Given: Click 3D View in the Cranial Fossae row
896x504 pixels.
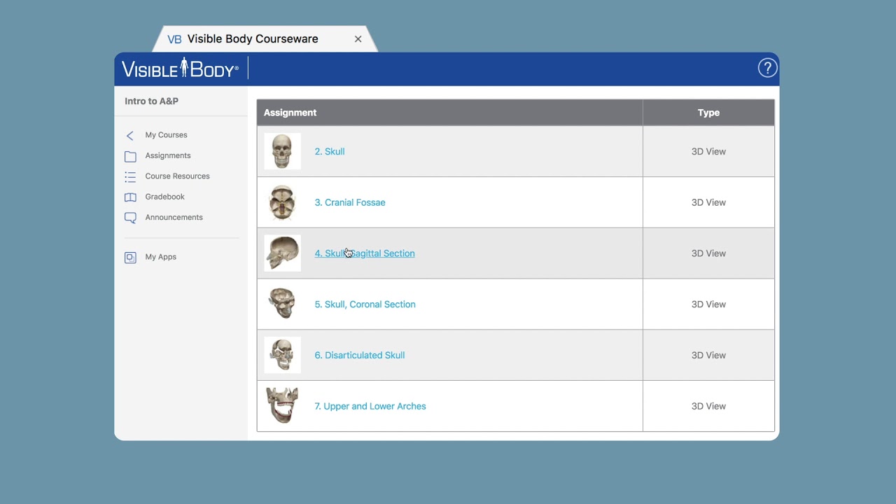Looking at the screenshot, I should pyautogui.click(x=708, y=202).
